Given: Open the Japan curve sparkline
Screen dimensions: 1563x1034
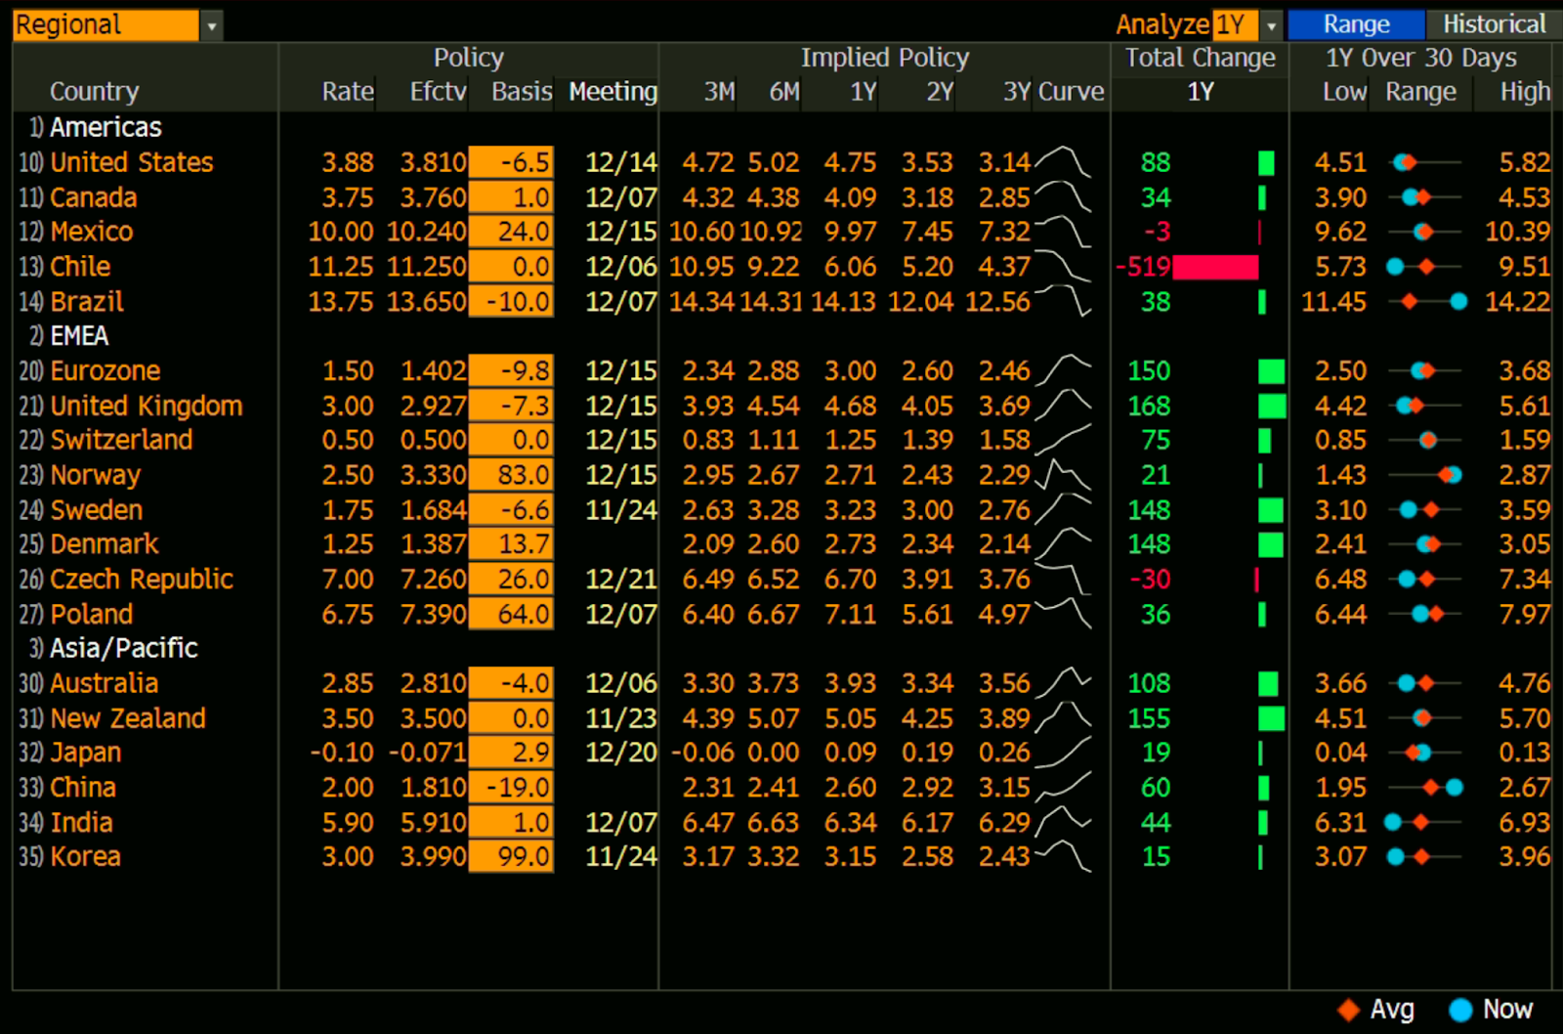Looking at the screenshot, I should click(1063, 753).
